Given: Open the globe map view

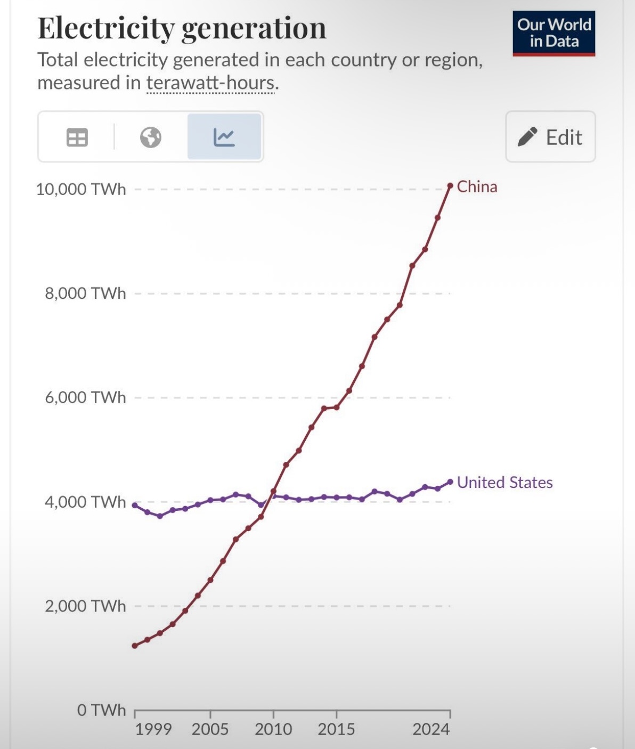Looking at the screenshot, I should click(151, 137).
